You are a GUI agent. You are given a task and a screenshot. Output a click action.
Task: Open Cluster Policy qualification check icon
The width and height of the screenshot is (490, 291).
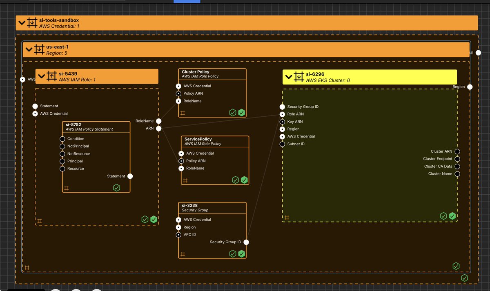click(233, 113)
